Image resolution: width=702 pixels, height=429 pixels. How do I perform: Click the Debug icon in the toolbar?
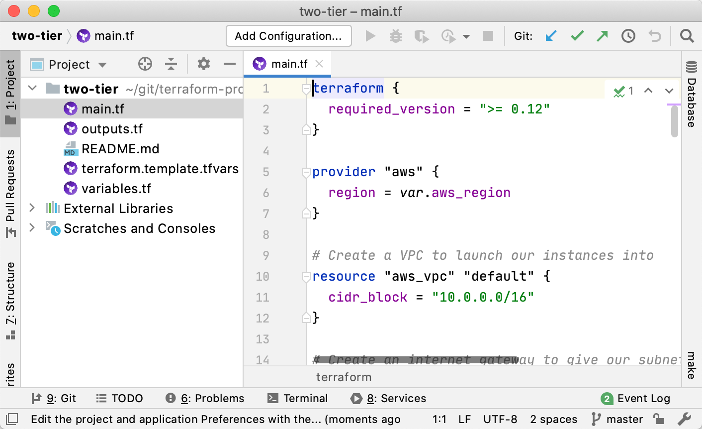[396, 35]
